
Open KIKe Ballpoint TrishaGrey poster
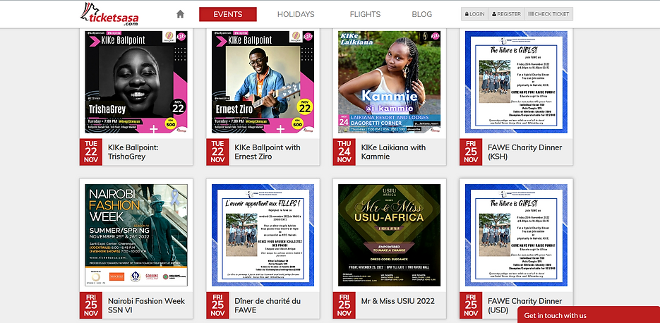point(136,82)
